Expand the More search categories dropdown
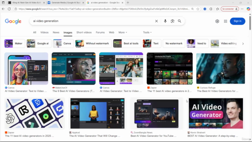Viewport: 252px width, 142px height. coord(122,32)
